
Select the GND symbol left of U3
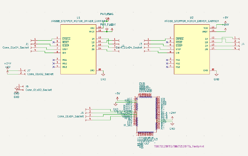click(x=116, y=104)
